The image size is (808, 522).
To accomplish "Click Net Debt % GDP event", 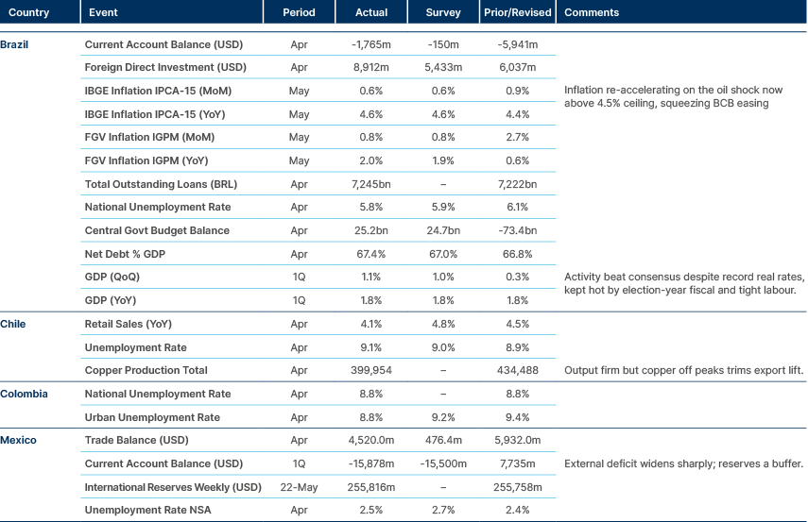I will tap(125, 254).
